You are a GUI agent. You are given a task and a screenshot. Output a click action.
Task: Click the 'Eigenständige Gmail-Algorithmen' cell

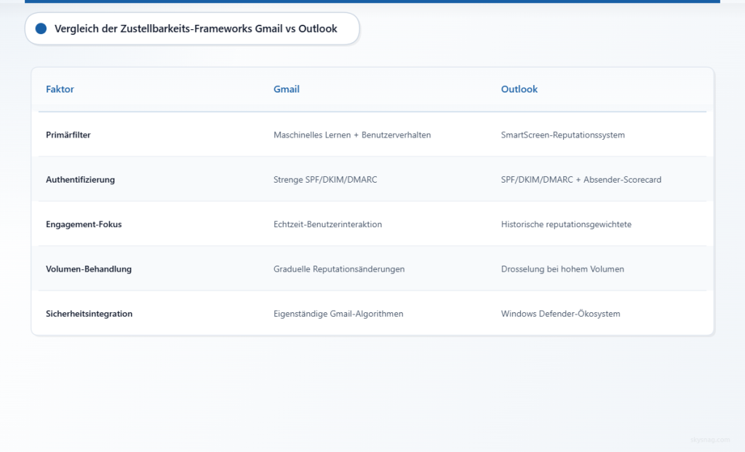[338, 314]
